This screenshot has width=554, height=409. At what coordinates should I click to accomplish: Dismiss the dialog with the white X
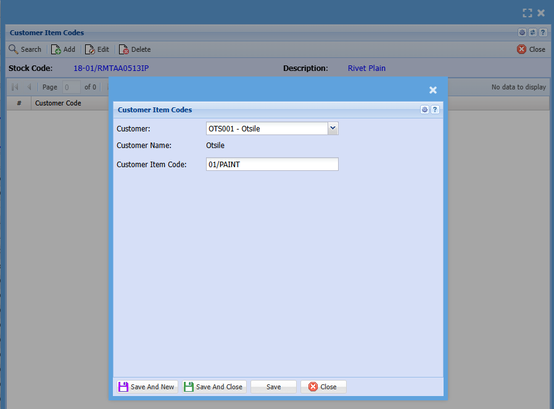(x=433, y=90)
